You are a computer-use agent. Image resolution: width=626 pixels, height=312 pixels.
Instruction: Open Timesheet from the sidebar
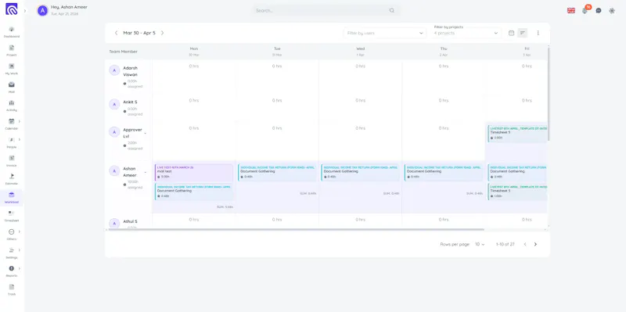click(12, 216)
